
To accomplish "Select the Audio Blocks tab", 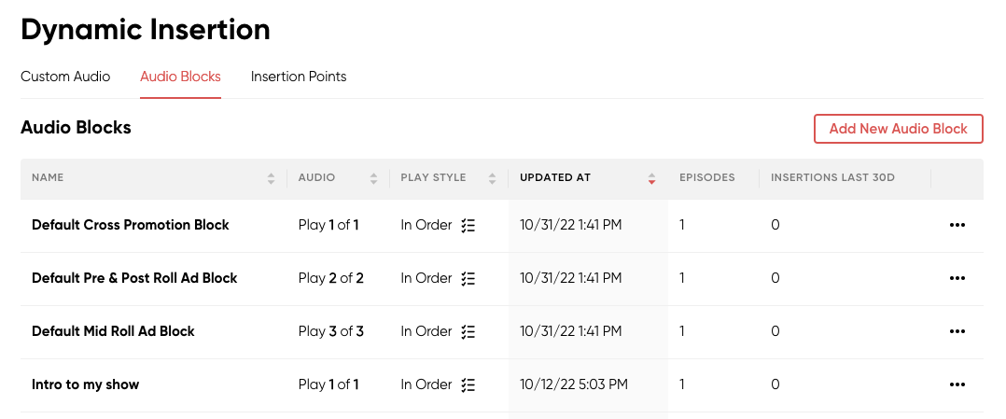I will 180,77.
